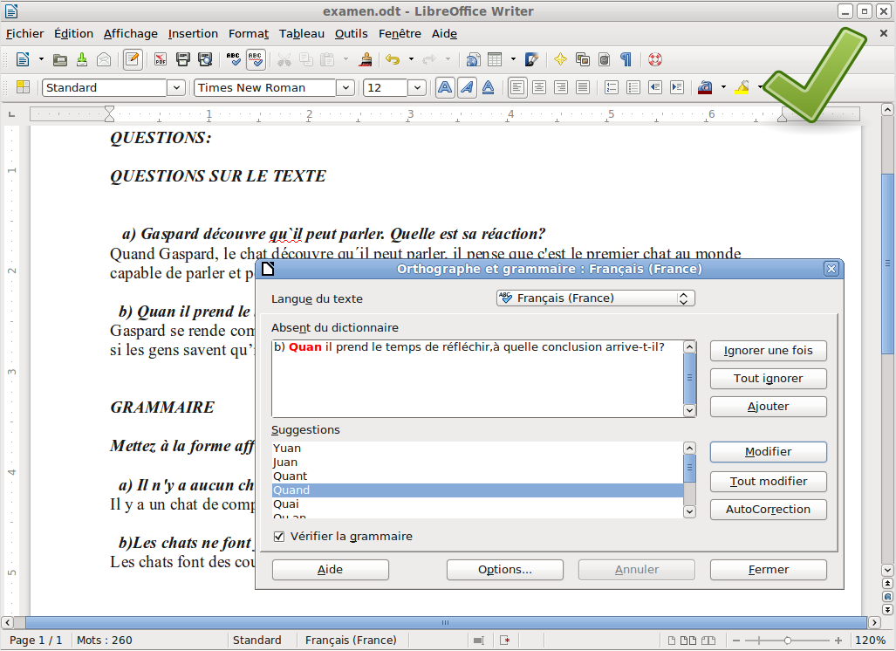
Task: Click the Undo arrow icon
Action: 393,59
